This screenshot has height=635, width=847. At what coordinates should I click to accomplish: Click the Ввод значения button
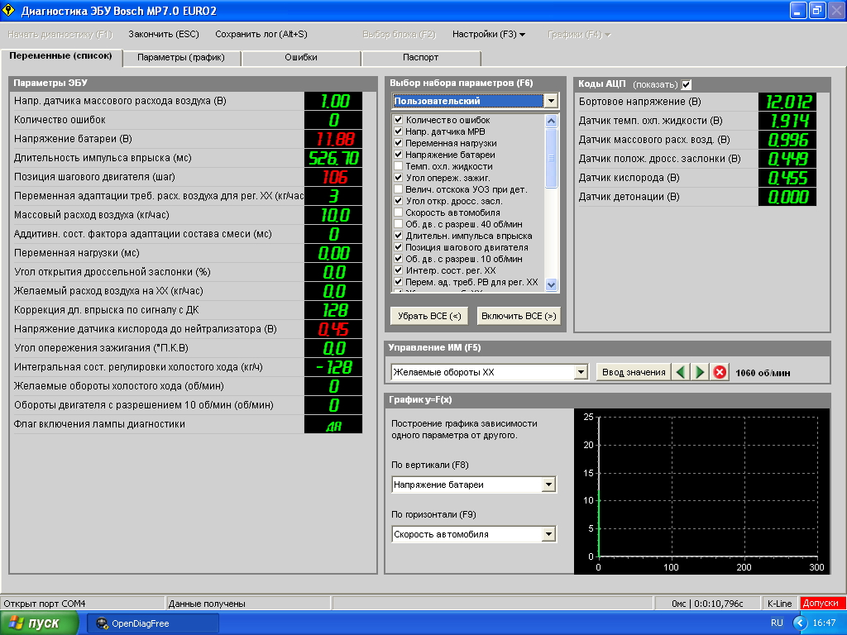[634, 372]
